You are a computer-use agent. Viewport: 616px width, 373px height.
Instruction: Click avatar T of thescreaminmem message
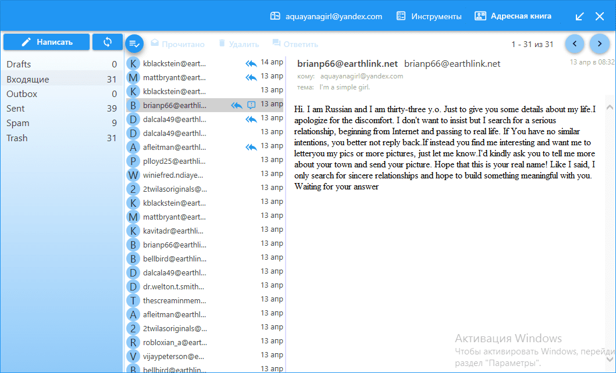coord(133,300)
